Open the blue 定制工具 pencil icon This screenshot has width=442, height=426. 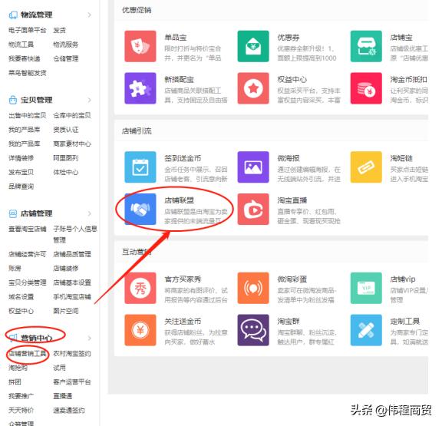point(366,330)
